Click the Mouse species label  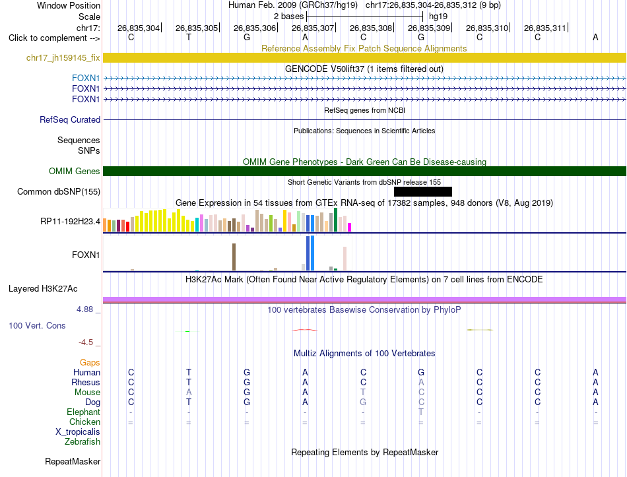pyautogui.click(x=87, y=393)
